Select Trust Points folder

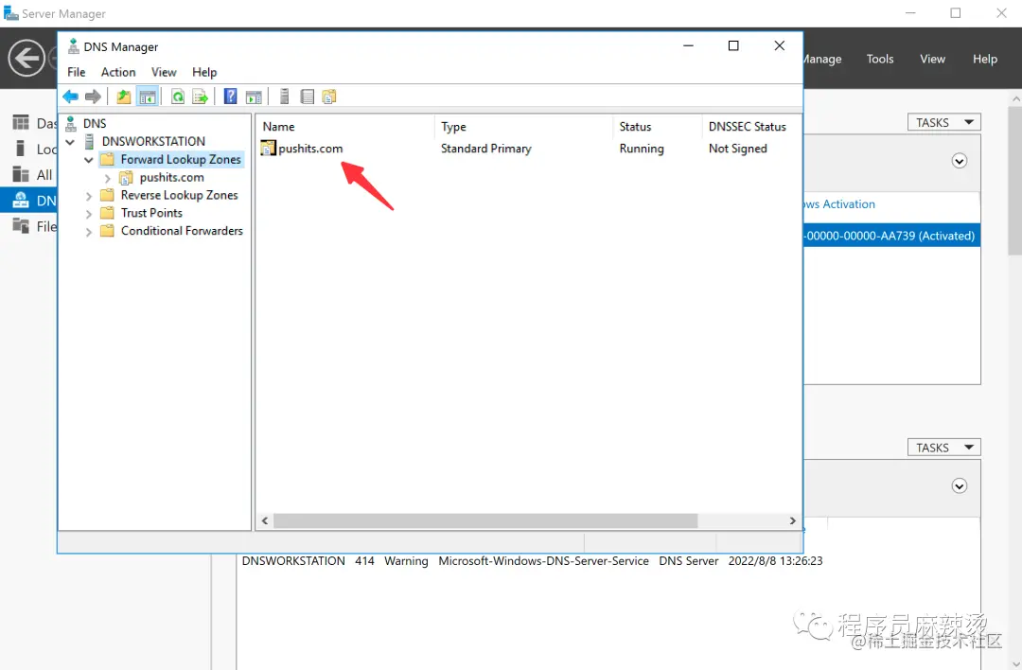(x=151, y=213)
